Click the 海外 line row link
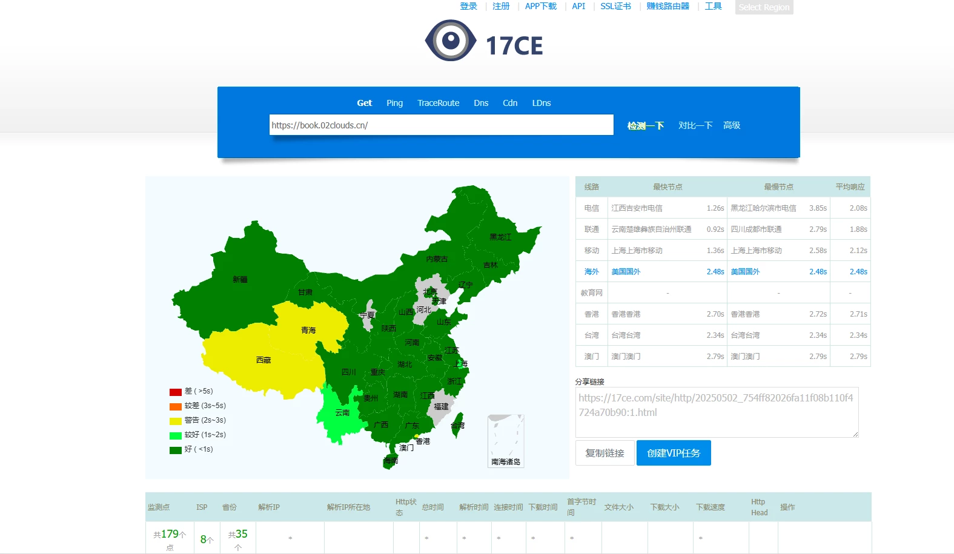Viewport: 954px width, 554px height. point(591,272)
